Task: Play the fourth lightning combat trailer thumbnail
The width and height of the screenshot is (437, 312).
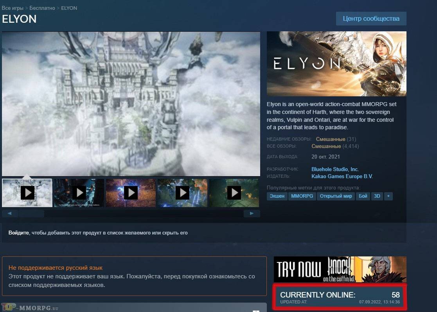Action: tap(183, 193)
